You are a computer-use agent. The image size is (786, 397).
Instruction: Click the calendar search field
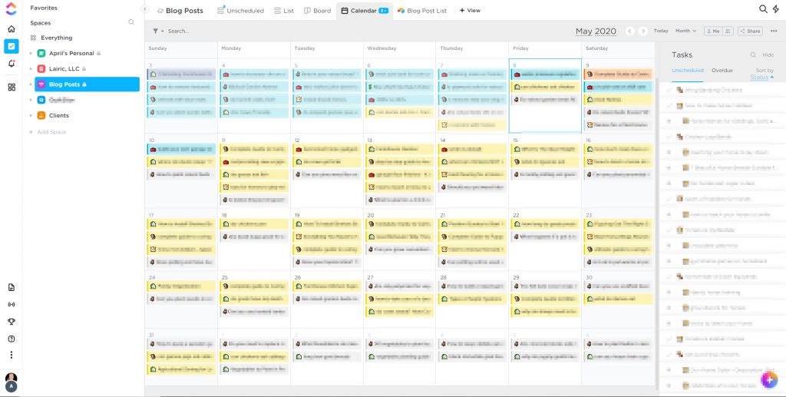tap(179, 31)
